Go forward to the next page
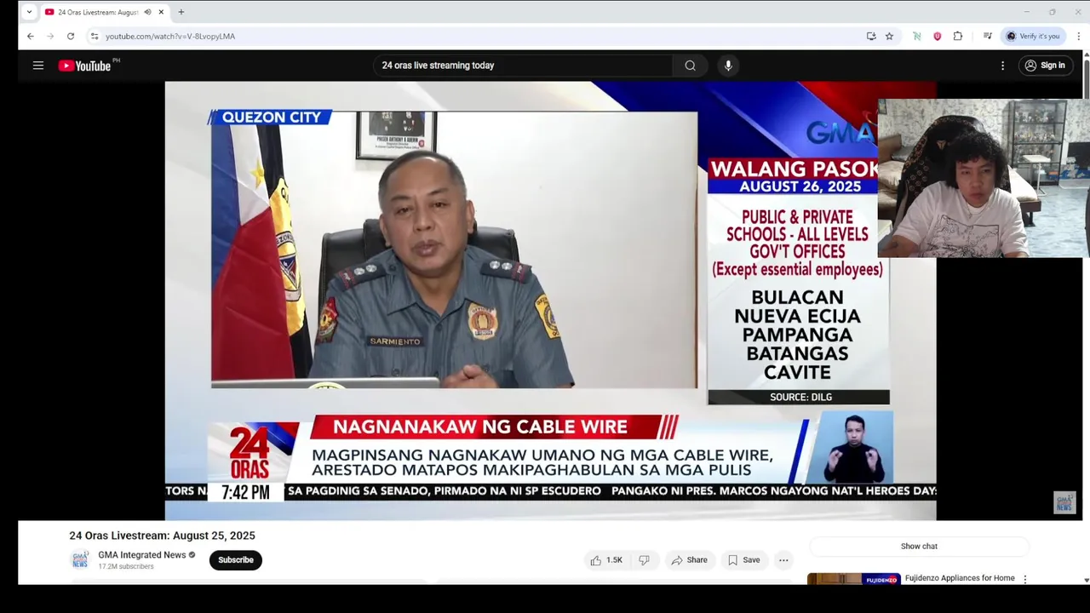This screenshot has height=613, width=1090. click(x=50, y=36)
